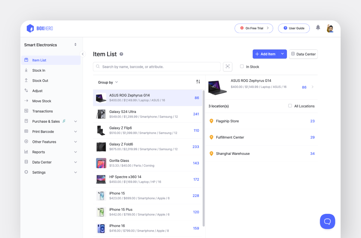The width and height of the screenshot is (361, 238).
Task: Select the Stock In sidebar icon
Action: coord(26,70)
